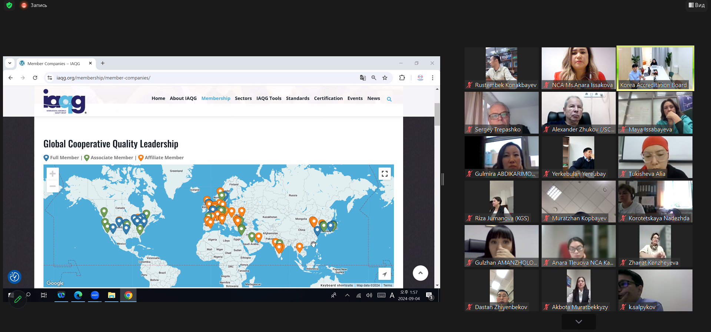Select Tukisheva Alia video thumbnail
711x332 pixels.
pos(655,157)
